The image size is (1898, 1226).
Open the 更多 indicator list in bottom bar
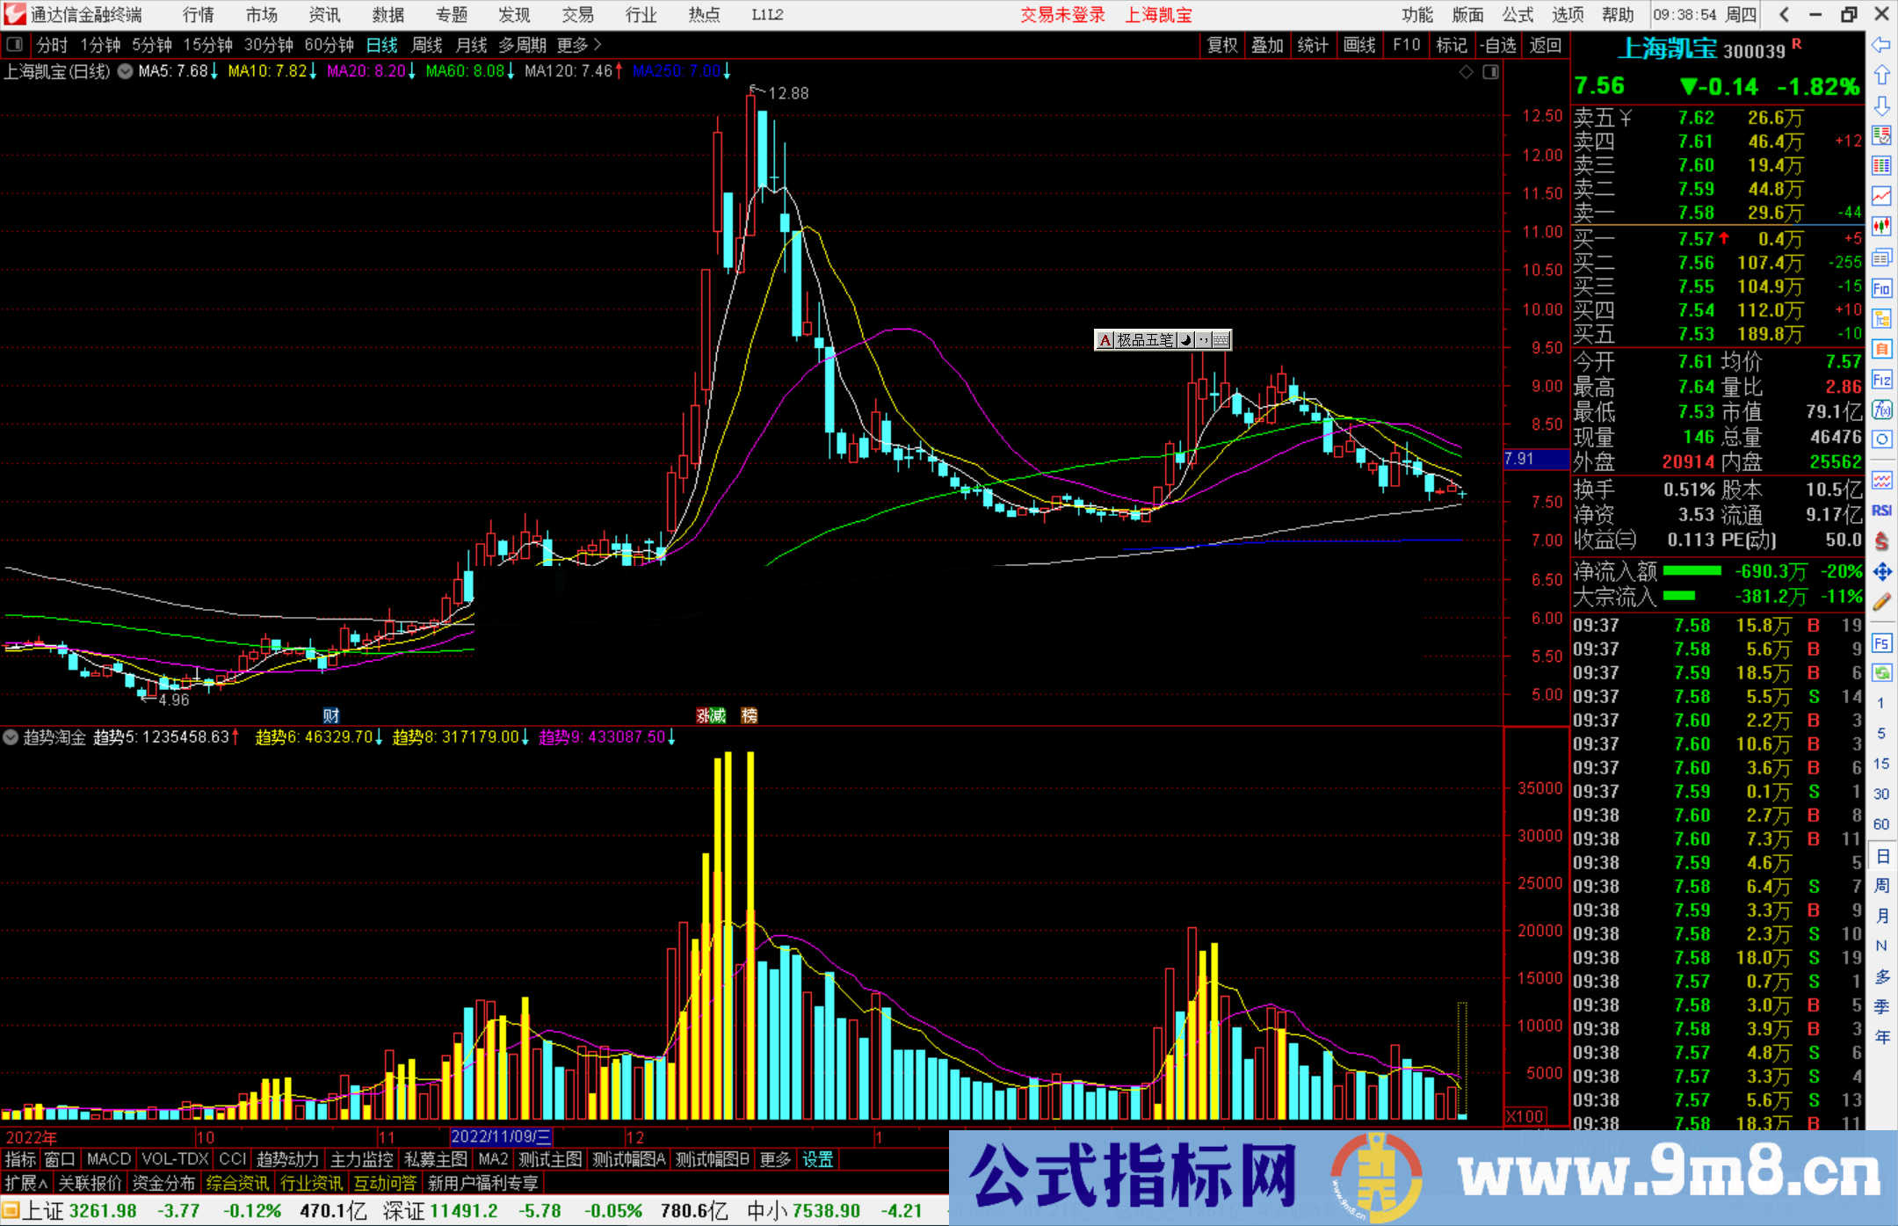coord(775,1159)
